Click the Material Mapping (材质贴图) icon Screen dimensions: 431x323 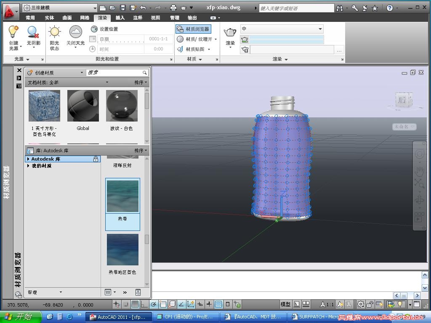coord(180,49)
